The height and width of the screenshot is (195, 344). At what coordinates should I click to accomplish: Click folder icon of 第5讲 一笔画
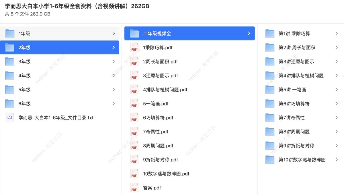coord(270,90)
